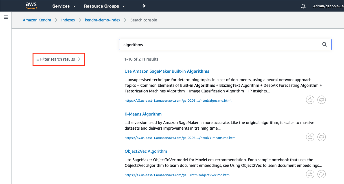Open the Admin account menu
344x184 pixels.
click(x=328, y=6)
